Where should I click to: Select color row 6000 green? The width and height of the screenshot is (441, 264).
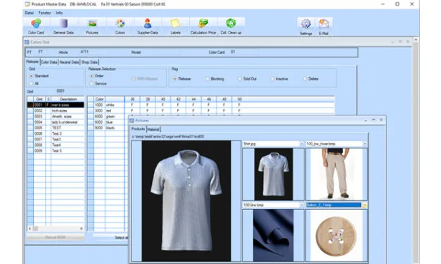[x=108, y=117]
